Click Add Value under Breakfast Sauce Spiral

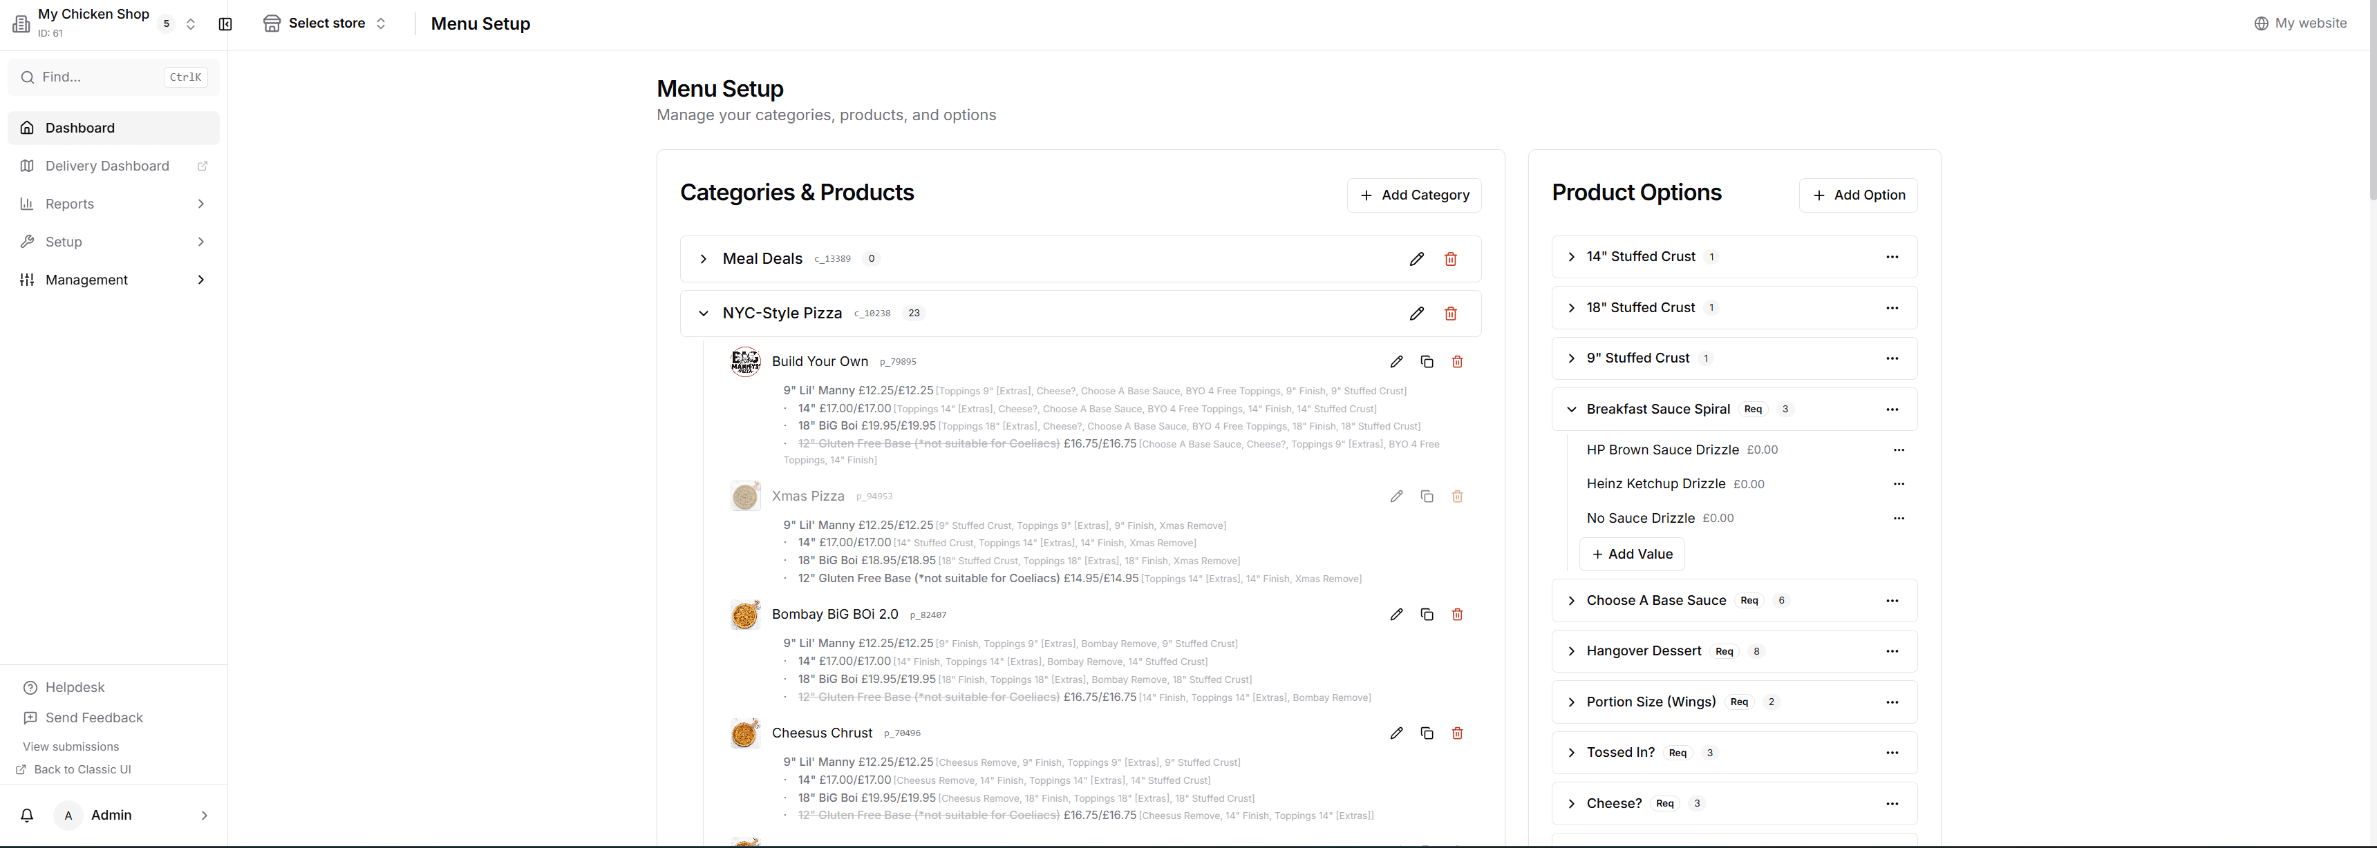1631,554
